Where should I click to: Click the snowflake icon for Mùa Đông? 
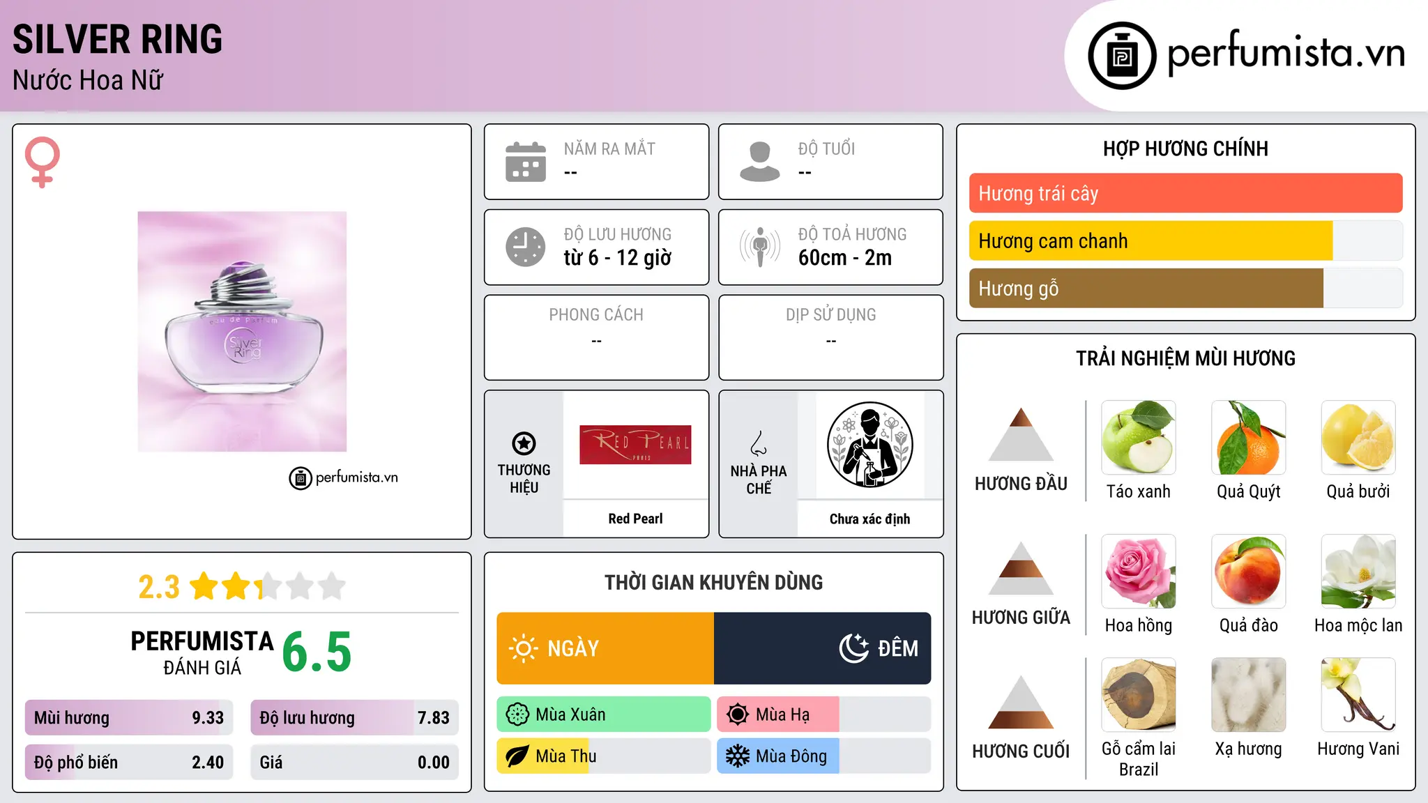pos(738,756)
